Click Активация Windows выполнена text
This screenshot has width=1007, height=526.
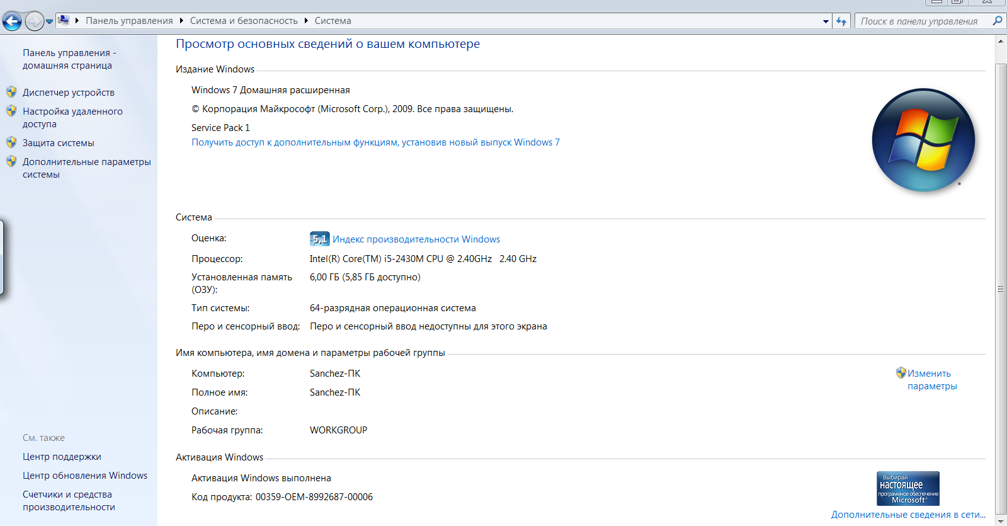click(261, 478)
